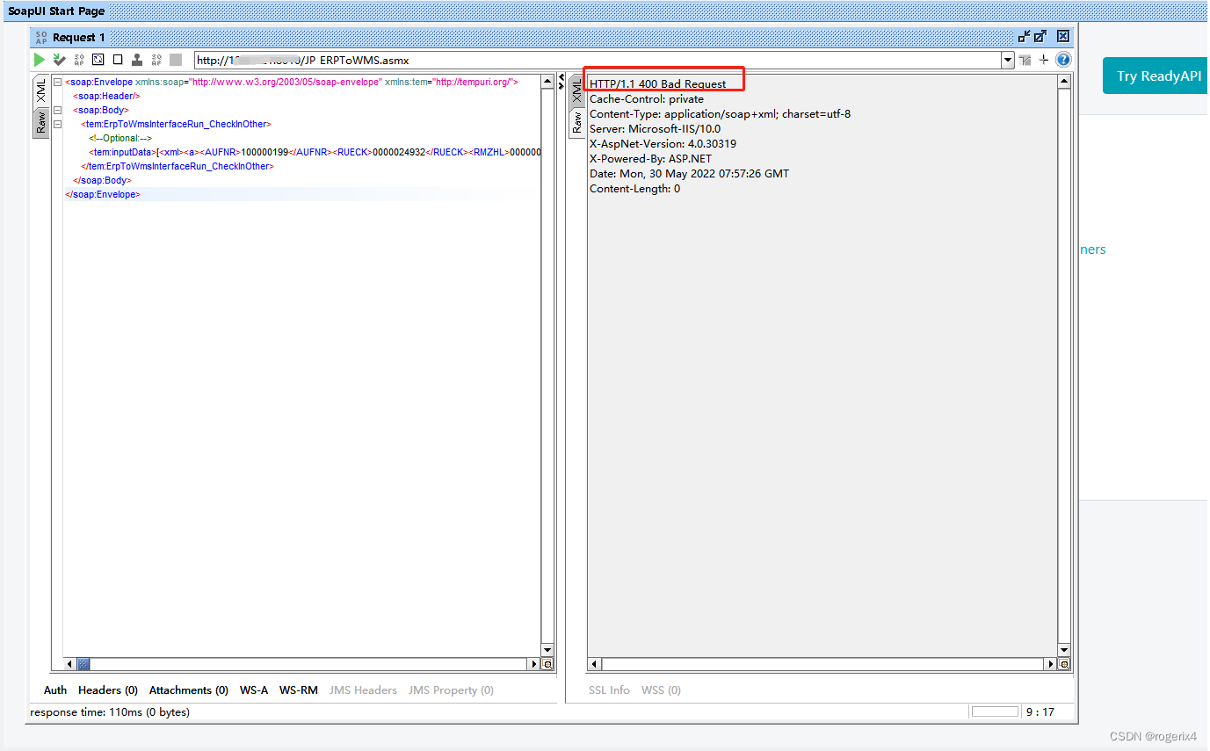Click the 'response time: 110ms (0 bytes)' status

[x=110, y=712]
